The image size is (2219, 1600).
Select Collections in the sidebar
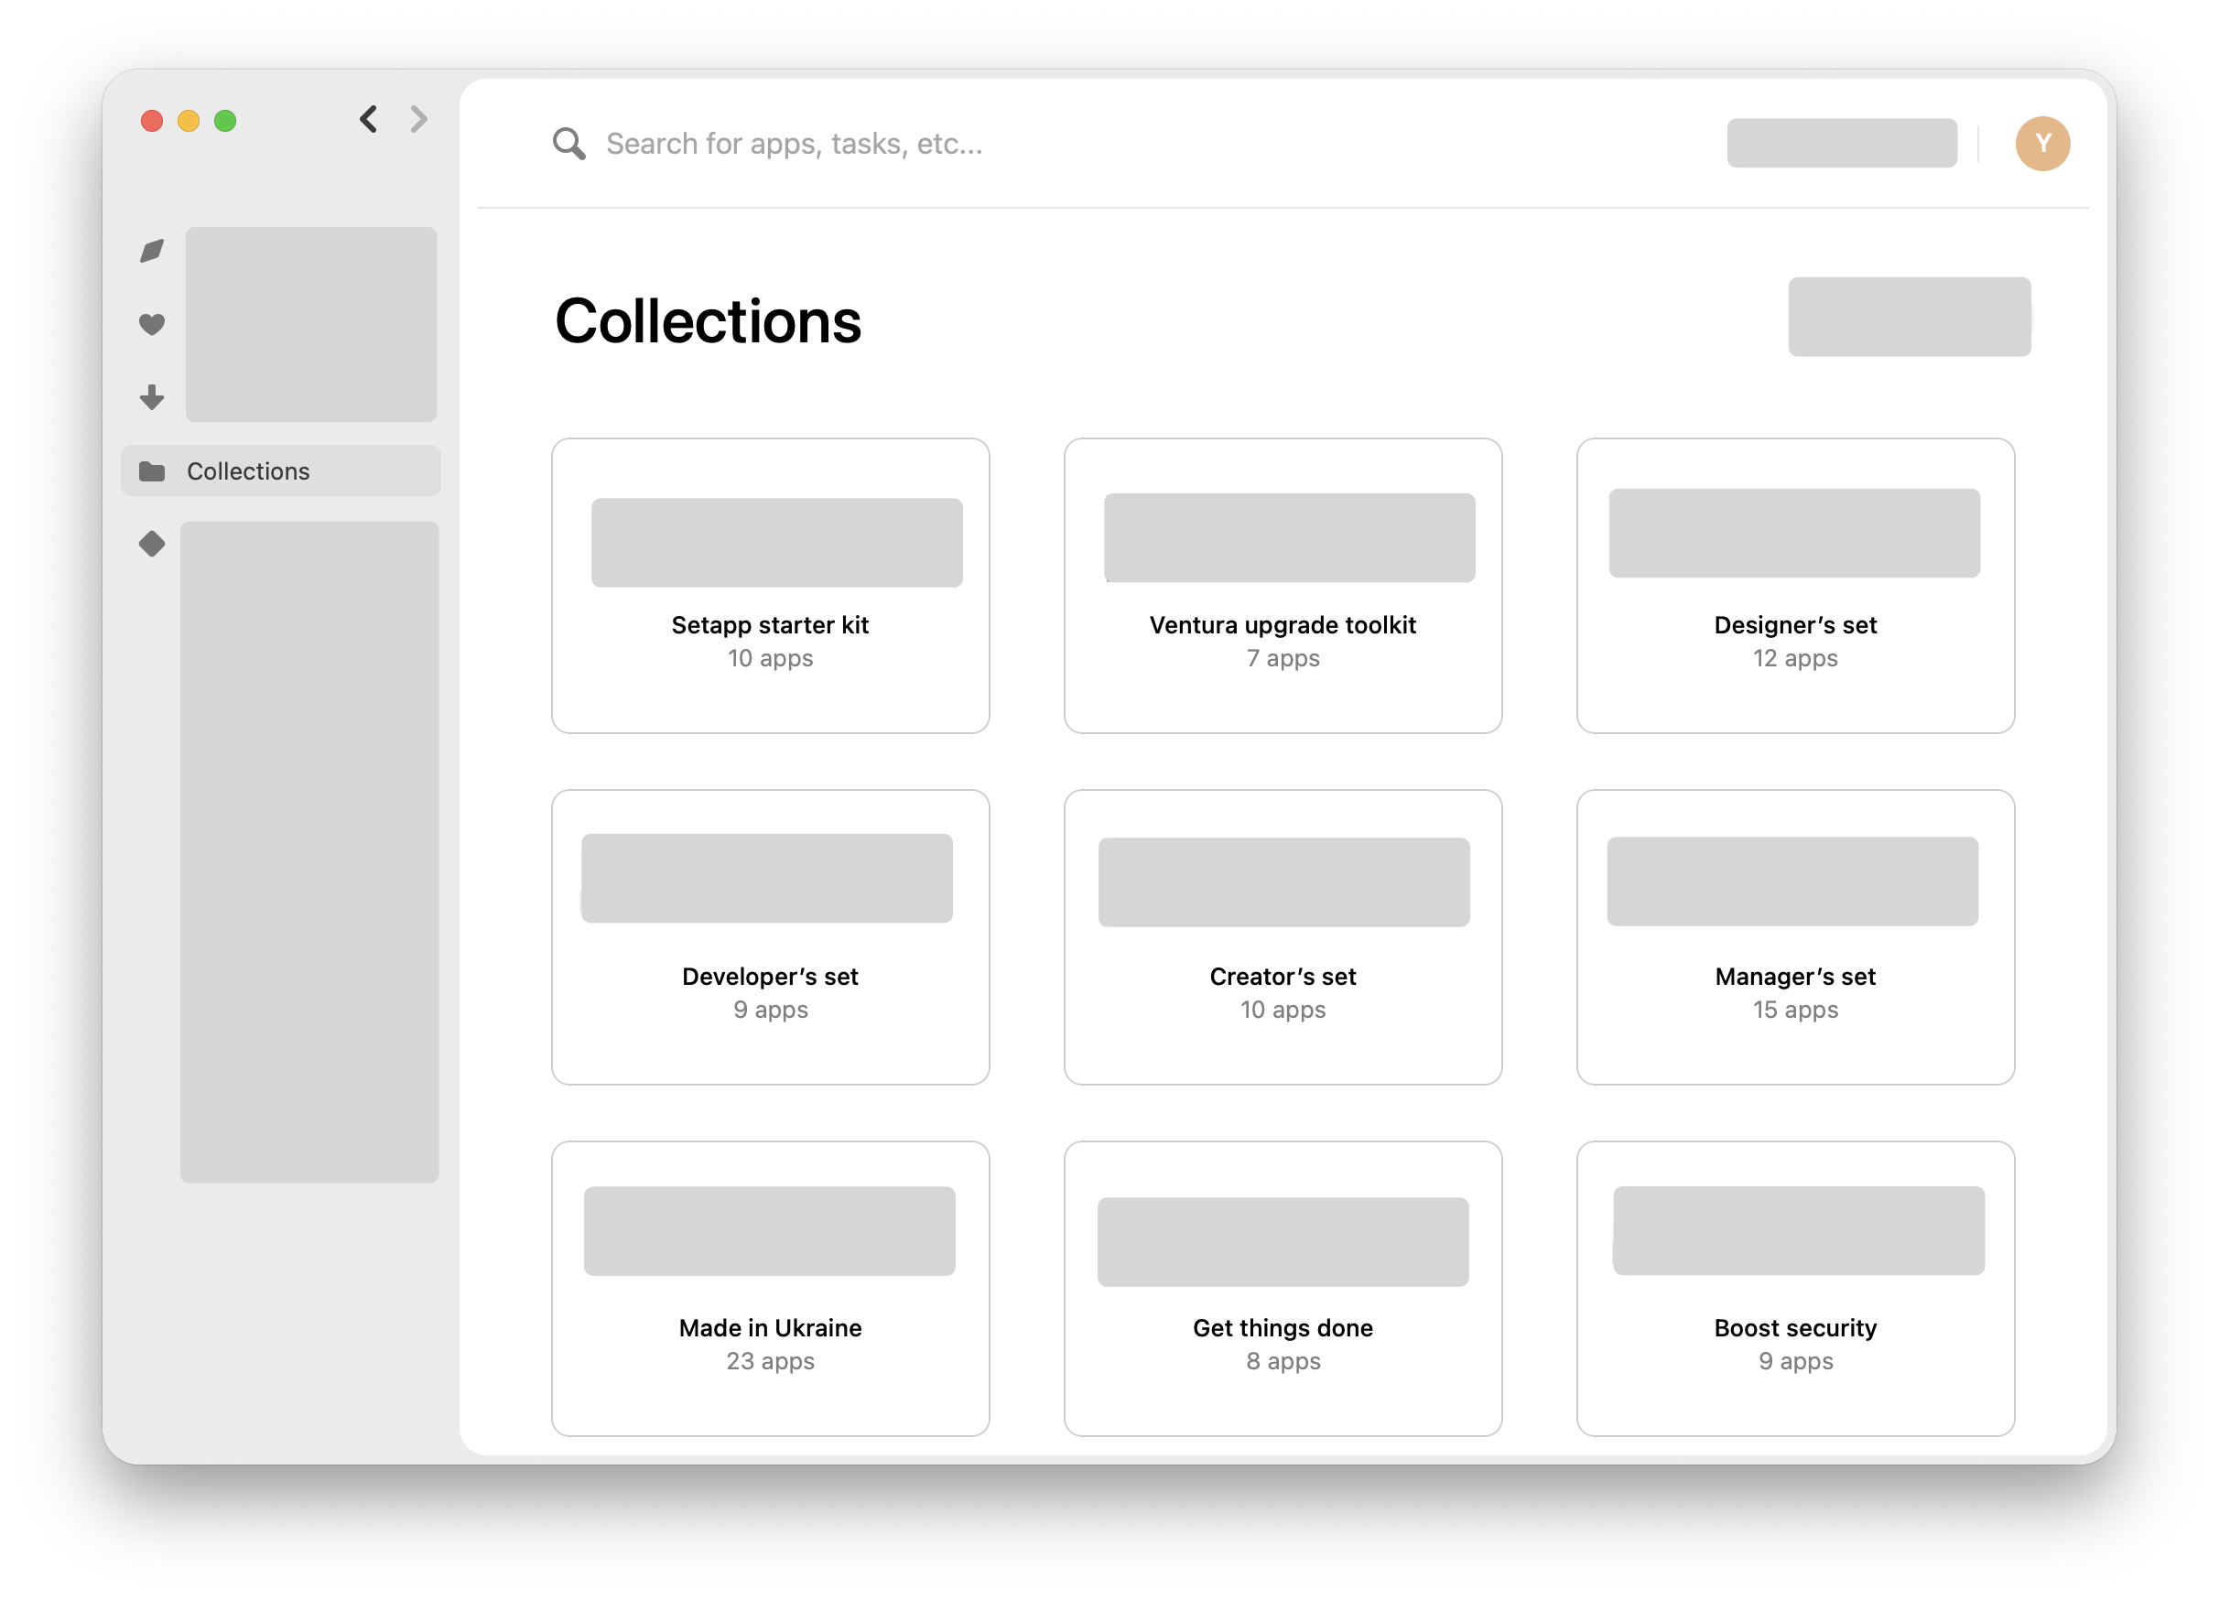click(x=248, y=471)
